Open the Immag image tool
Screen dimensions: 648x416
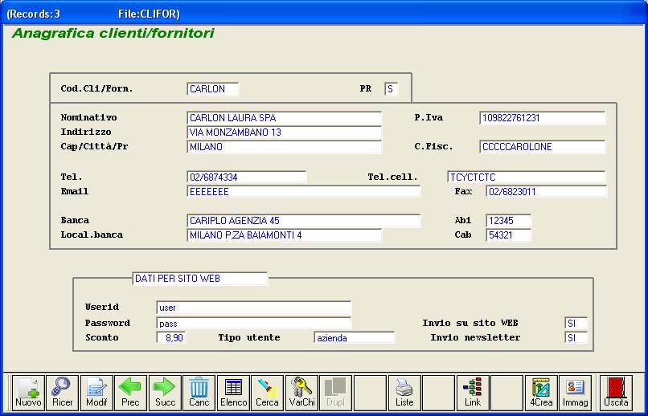[x=576, y=393]
